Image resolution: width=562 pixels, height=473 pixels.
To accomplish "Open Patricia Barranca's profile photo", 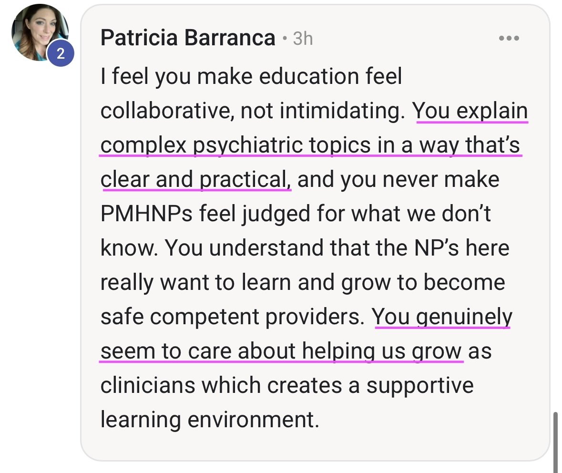I will pyautogui.click(x=40, y=32).
